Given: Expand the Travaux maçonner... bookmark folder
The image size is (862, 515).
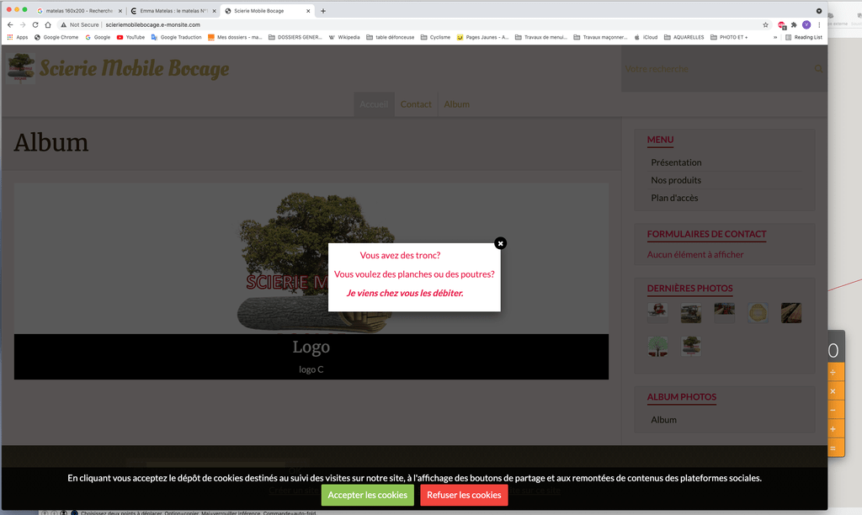Looking at the screenshot, I should tap(600, 37).
